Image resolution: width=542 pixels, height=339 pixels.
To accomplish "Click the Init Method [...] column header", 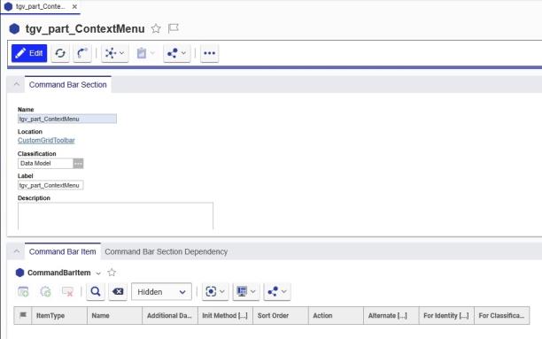I will (x=225, y=315).
